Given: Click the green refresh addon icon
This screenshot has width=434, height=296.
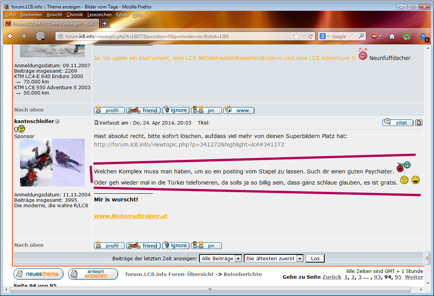Looking at the screenshot, I should 406,36.
